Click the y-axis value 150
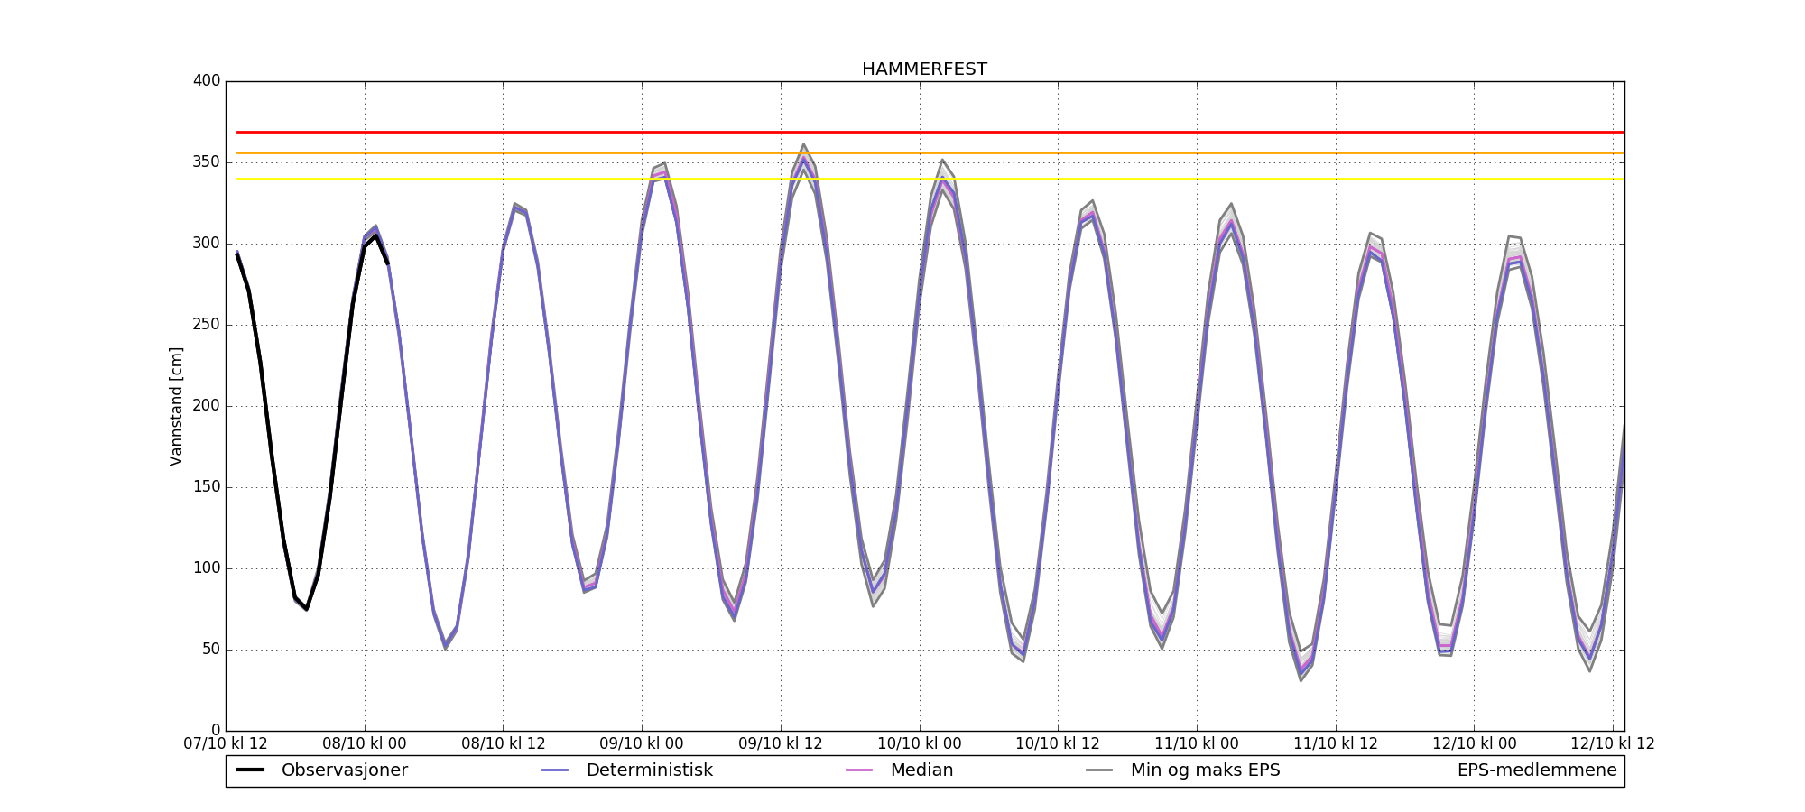1805x812 pixels. tap(207, 487)
